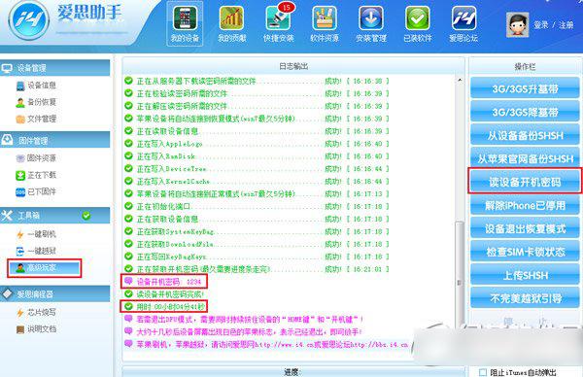The width and height of the screenshot is (583, 377).
Task: Collapse 固件管理 sidebar section
Action: [x=55, y=140]
